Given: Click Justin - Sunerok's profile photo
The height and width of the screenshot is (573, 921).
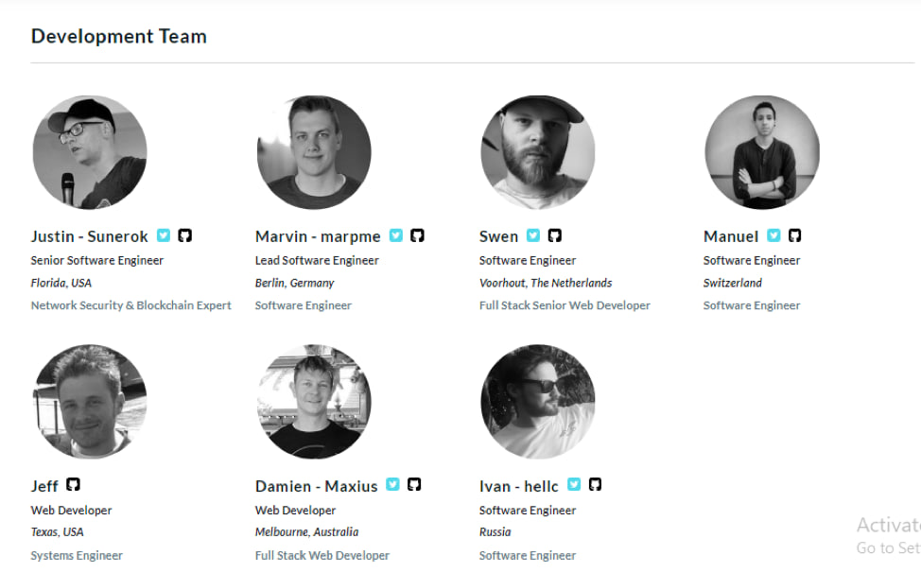Looking at the screenshot, I should (90, 152).
